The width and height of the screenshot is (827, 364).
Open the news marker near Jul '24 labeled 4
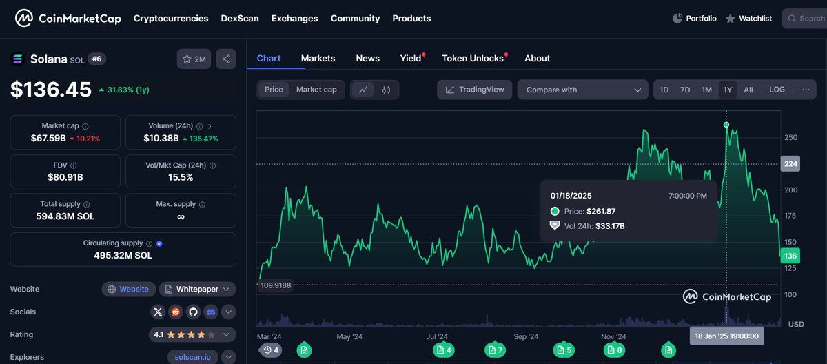click(x=444, y=350)
